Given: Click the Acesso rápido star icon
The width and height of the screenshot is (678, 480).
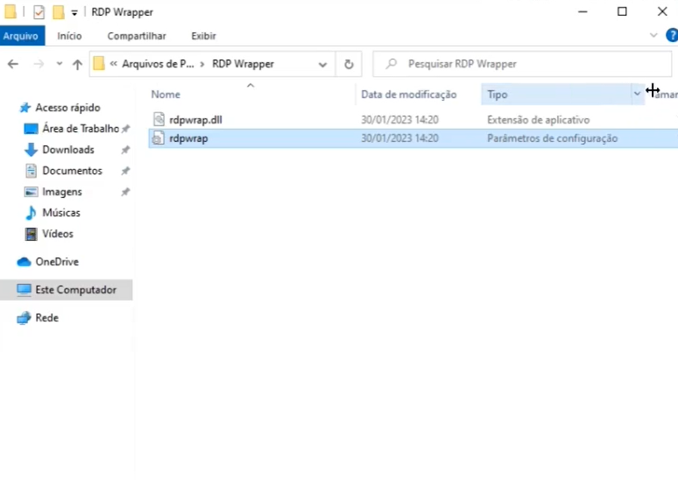Looking at the screenshot, I should pos(25,107).
